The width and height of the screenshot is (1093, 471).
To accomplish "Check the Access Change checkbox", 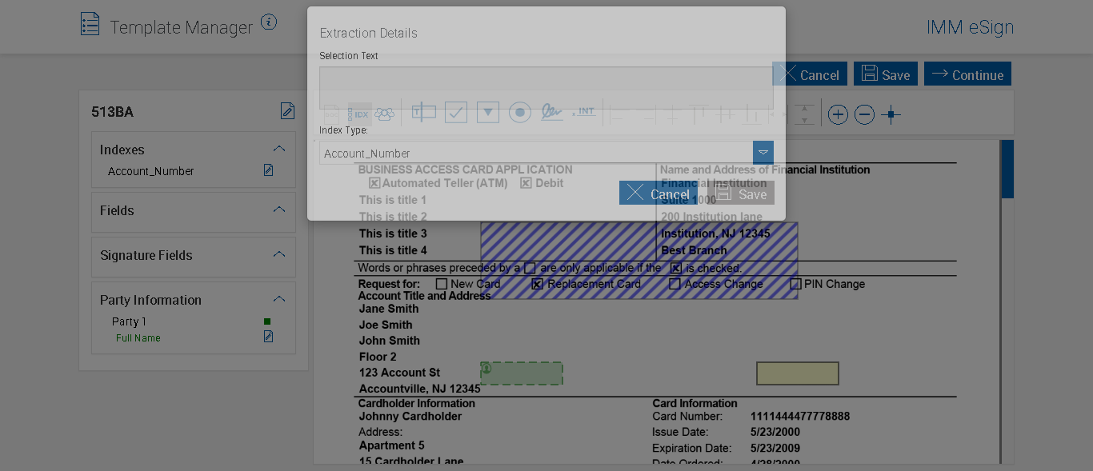I will point(675,284).
